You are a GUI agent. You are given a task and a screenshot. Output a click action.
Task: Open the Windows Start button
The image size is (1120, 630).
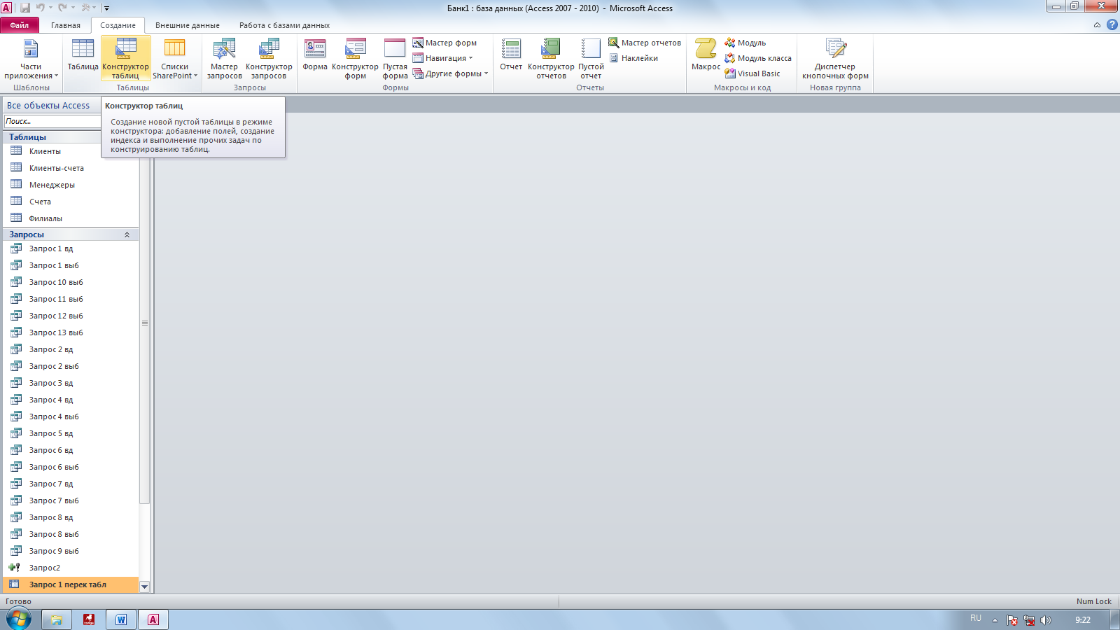(19, 619)
